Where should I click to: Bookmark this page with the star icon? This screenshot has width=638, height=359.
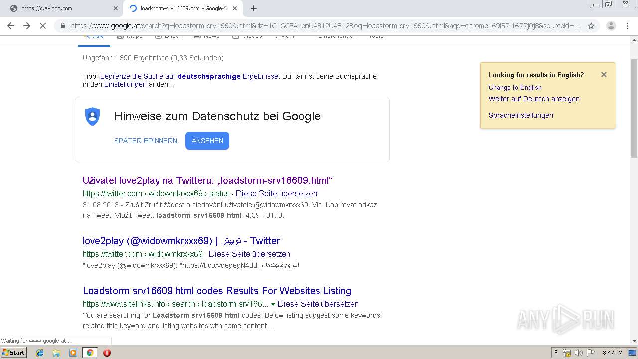click(x=591, y=26)
